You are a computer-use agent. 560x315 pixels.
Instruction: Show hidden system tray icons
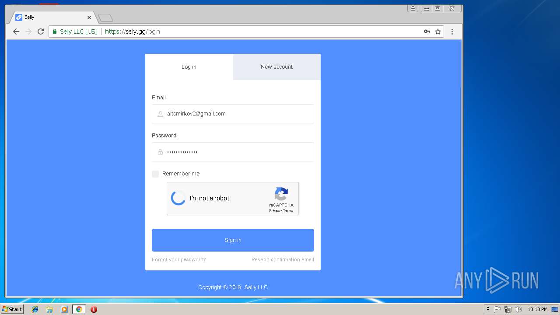tap(488, 309)
